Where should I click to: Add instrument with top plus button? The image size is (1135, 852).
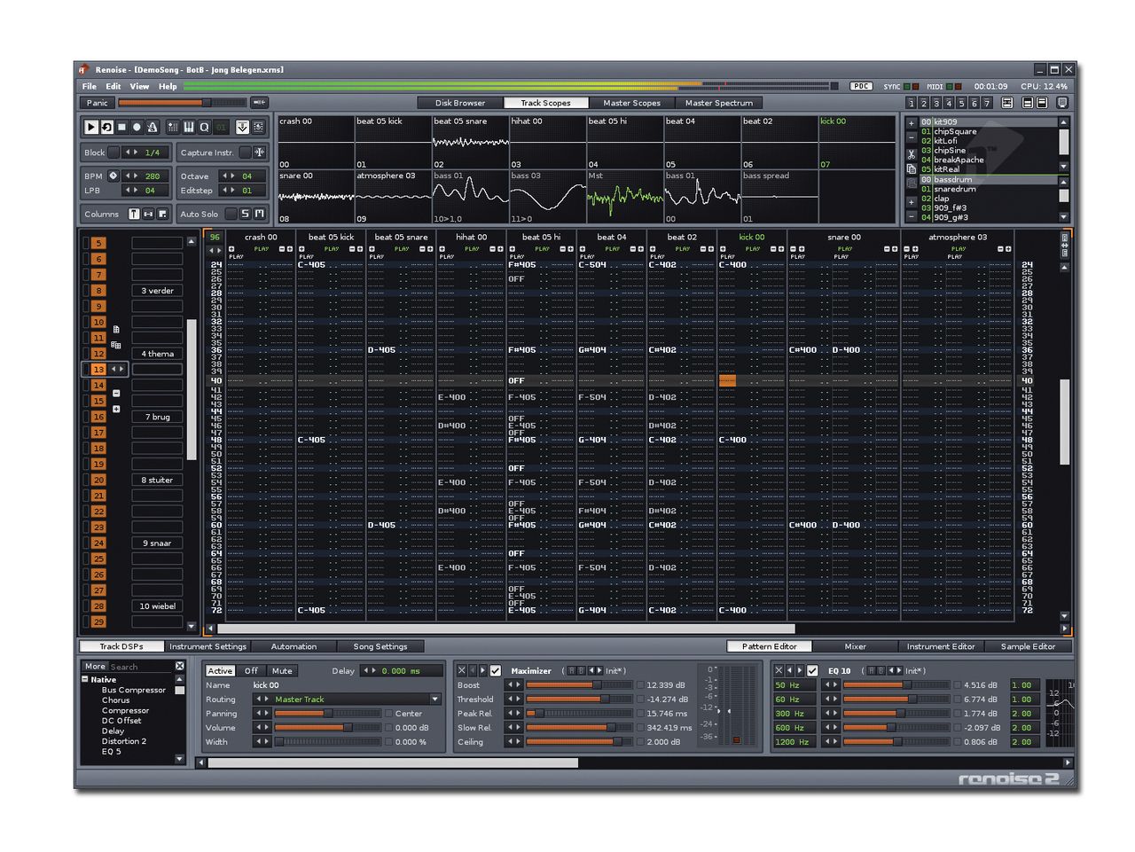(x=911, y=123)
